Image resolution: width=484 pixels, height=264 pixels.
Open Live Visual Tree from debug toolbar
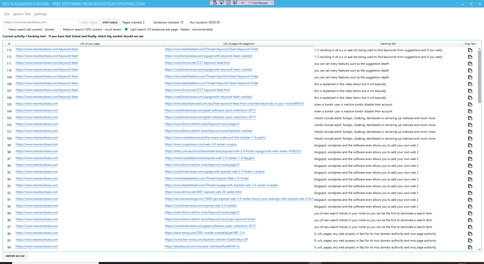pyautogui.click(x=215, y=3)
